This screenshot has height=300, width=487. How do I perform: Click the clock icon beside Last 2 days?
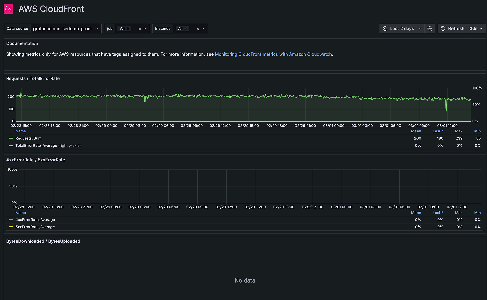click(x=385, y=28)
